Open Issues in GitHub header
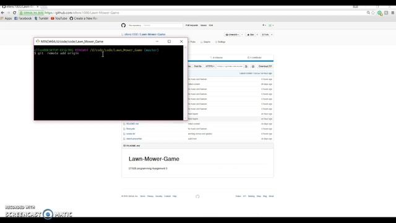 (204, 25)
